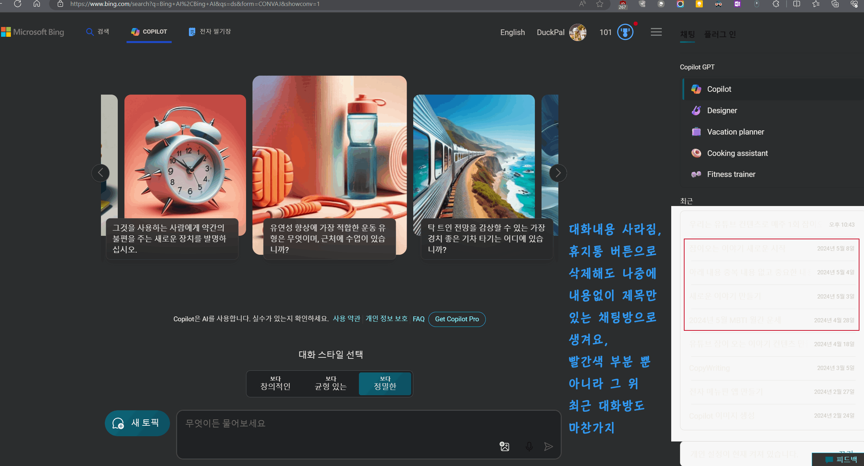Click the alarm clock suggestion card
The height and width of the screenshot is (466, 864).
point(185,165)
